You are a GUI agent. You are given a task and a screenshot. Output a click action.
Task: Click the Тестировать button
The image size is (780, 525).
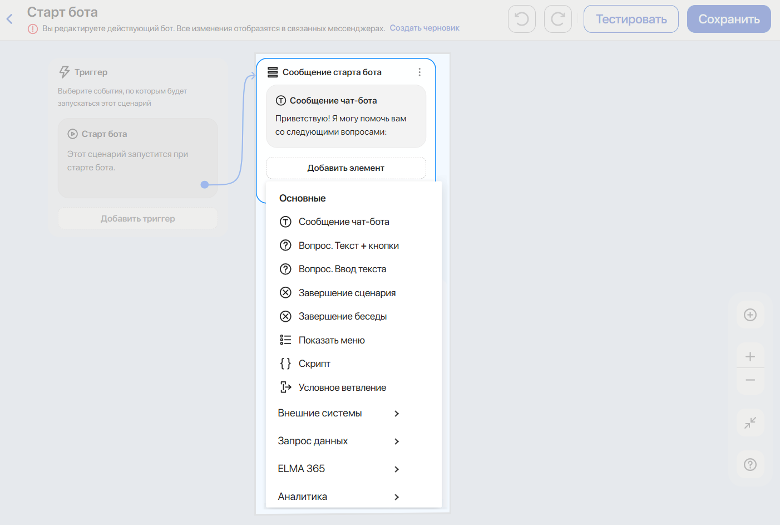[631, 19]
